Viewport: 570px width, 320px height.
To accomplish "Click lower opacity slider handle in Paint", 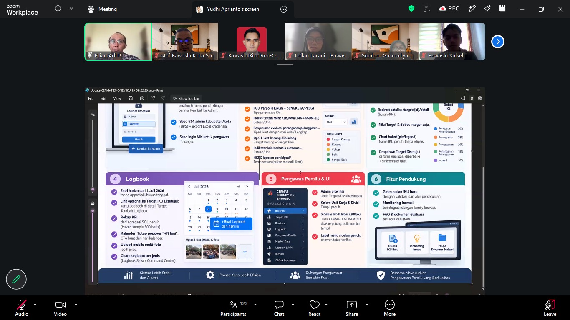I will (x=93, y=211).
